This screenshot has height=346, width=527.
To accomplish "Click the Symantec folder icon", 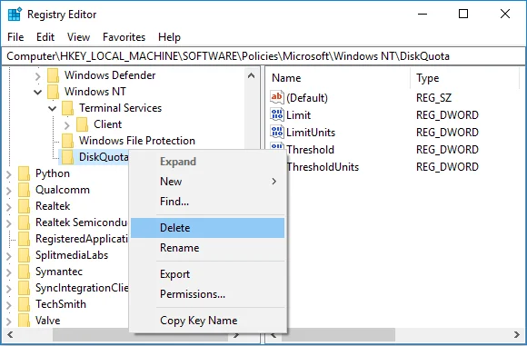I will 25,272.
